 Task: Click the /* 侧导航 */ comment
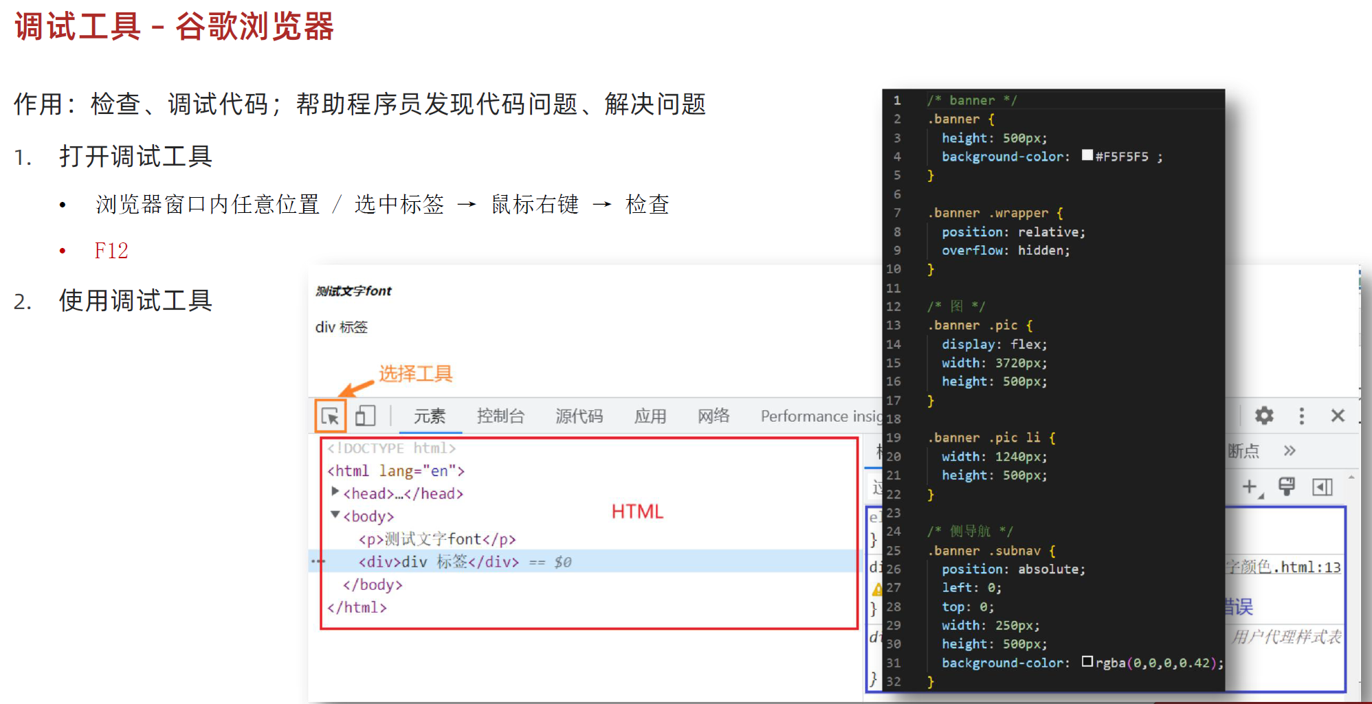click(970, 531)
